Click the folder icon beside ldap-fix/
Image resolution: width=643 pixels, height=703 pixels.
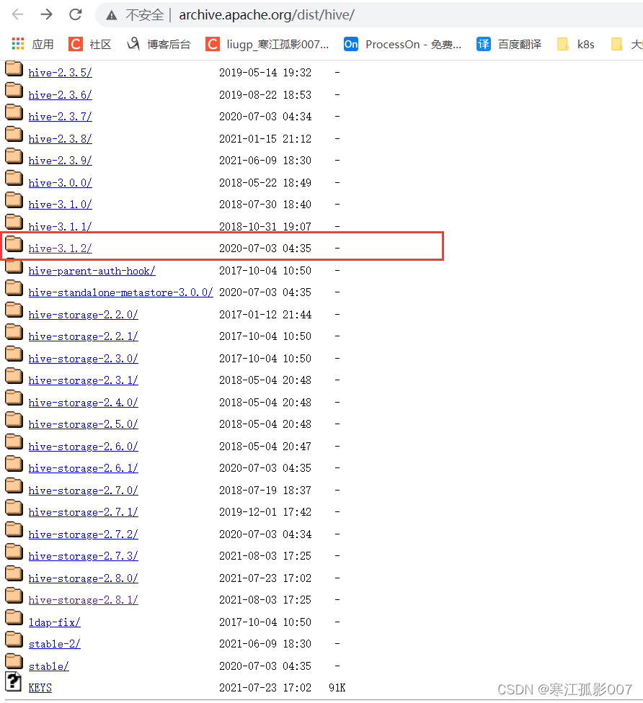point(14,618)
